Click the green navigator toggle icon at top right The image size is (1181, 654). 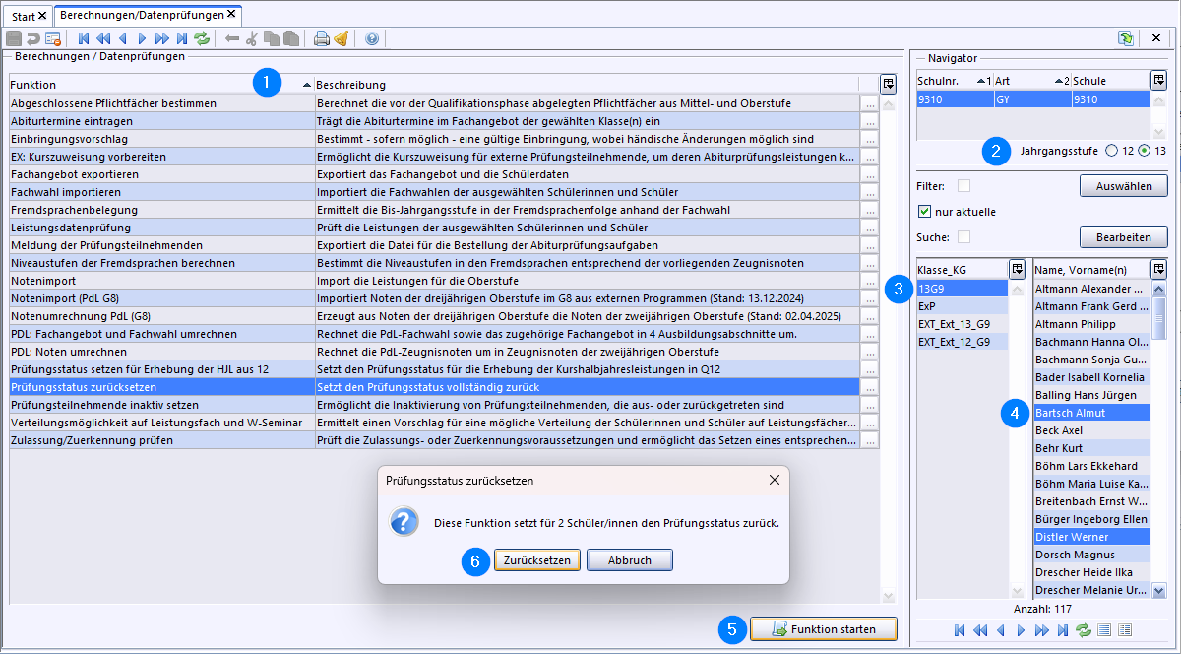[x=1125, y=38]
